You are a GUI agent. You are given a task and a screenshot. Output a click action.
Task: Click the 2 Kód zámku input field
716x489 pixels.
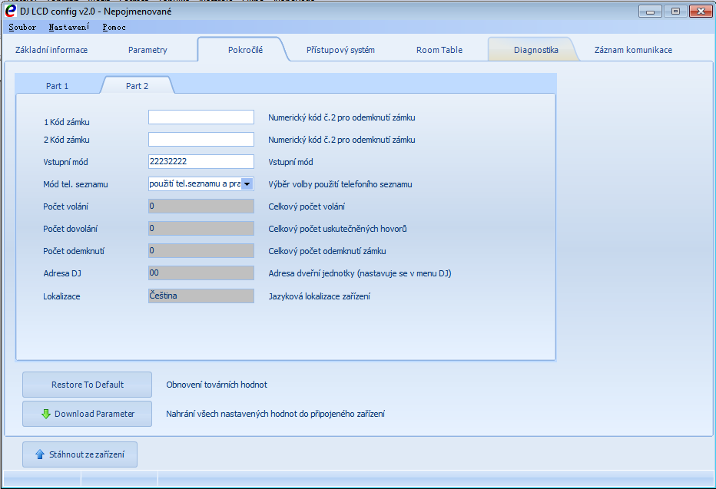pyautogui.click(x=201, y=139)
